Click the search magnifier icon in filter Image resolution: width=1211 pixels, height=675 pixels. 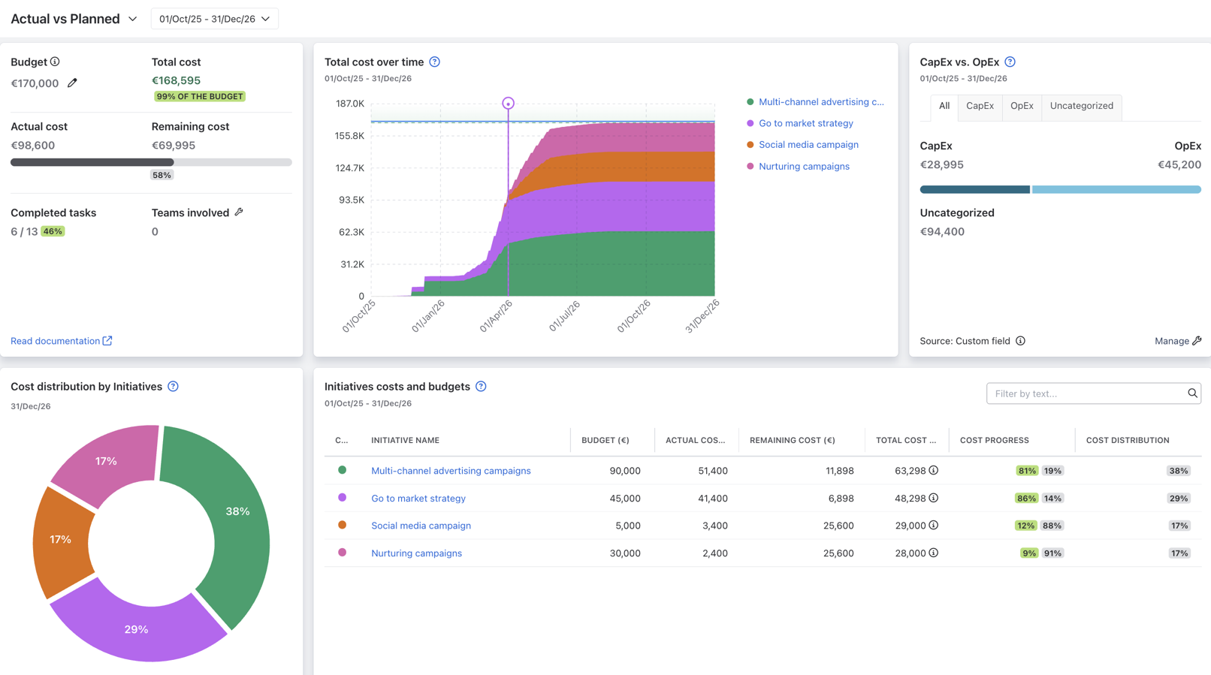click(1192, 393)
